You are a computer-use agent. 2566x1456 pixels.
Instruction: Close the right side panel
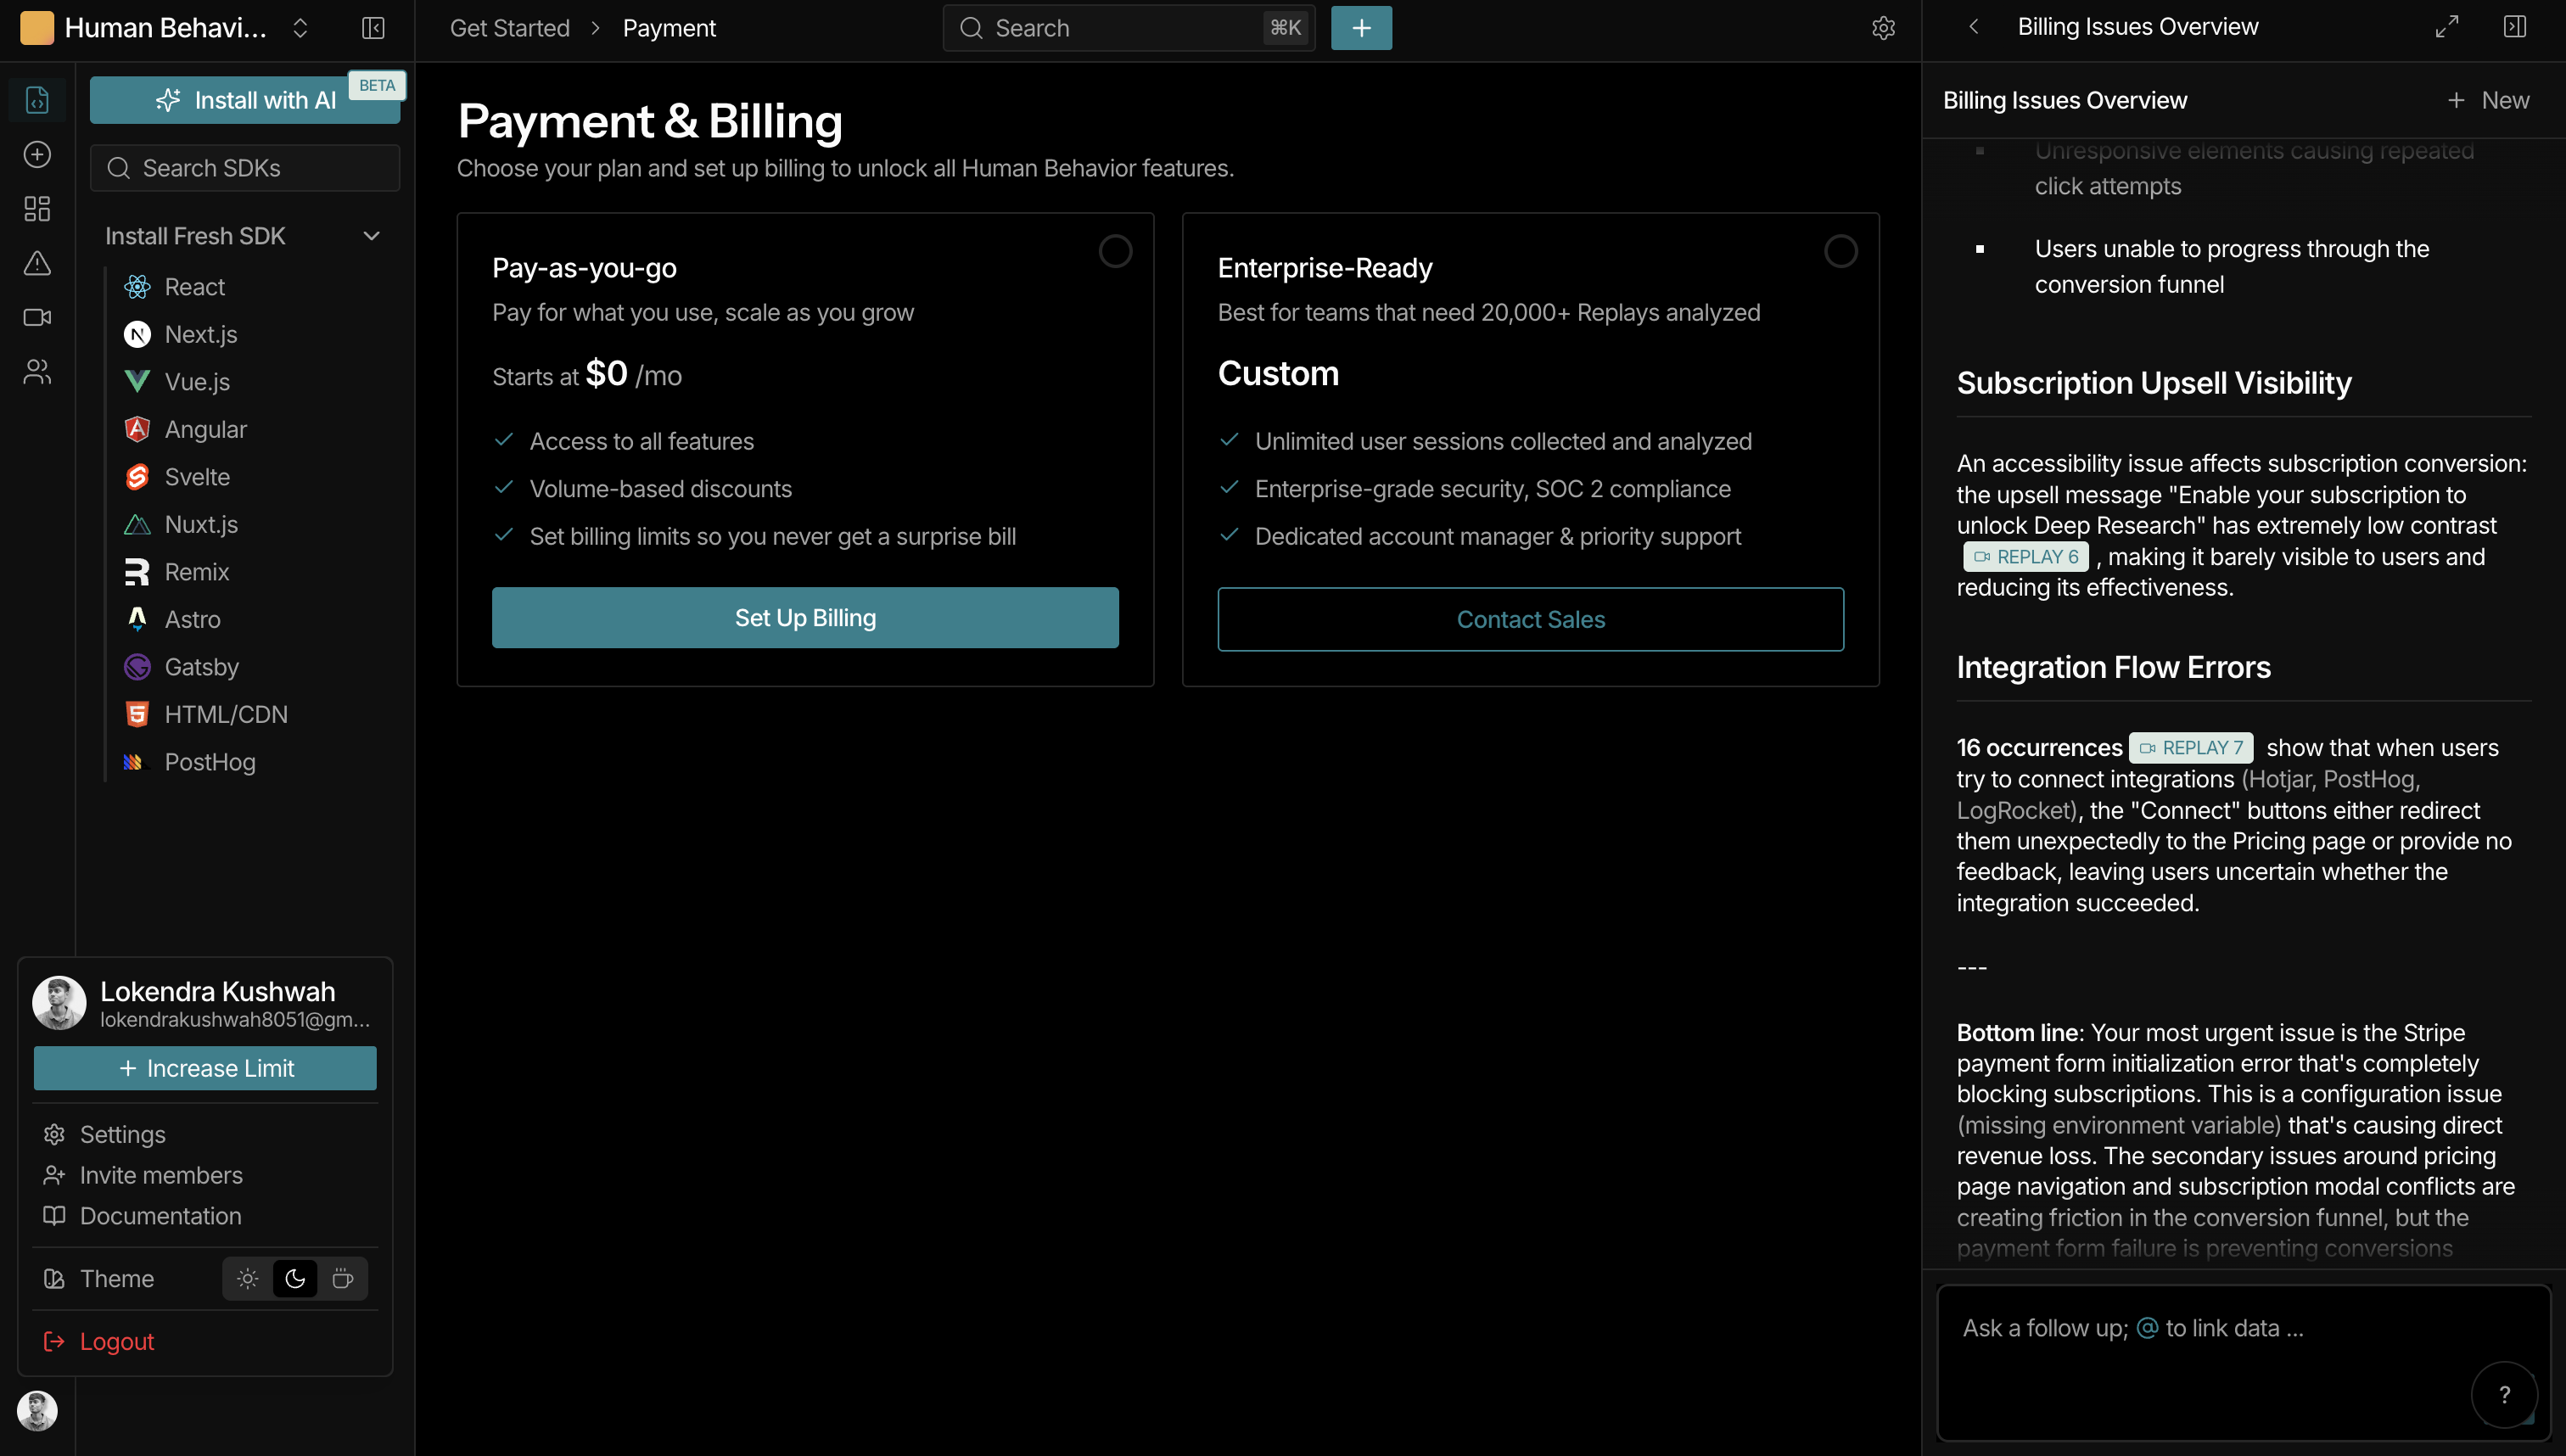2514,27
